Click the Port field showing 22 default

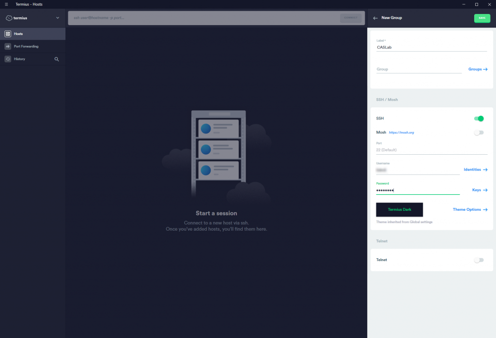point(432,150)
